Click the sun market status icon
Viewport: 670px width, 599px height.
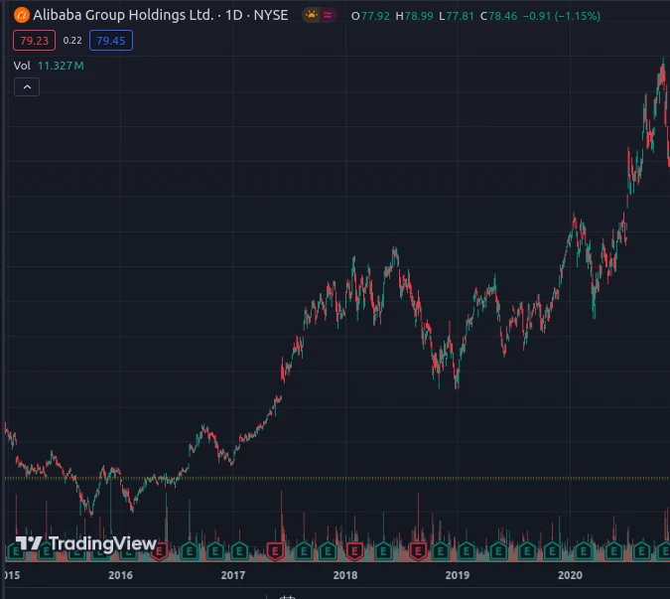tap(309, 16)
